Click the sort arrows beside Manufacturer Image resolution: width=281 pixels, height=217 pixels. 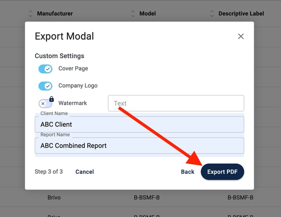click(x=31, y=13)
